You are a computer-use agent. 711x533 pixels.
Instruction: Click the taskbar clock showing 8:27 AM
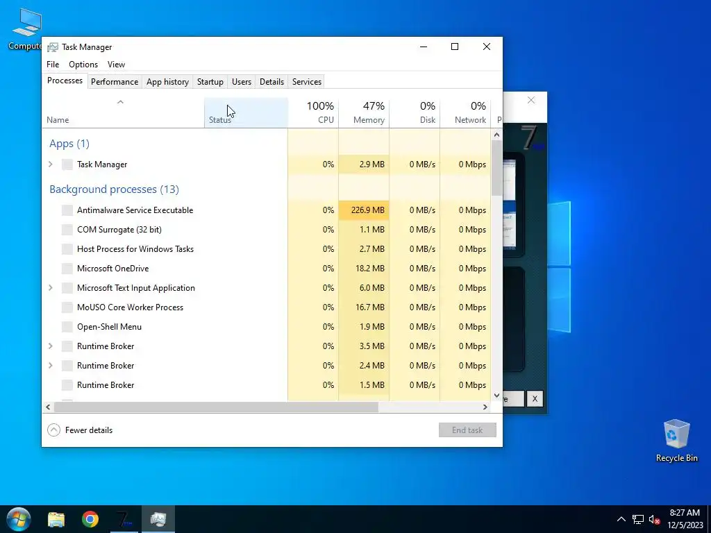[685, 519]
